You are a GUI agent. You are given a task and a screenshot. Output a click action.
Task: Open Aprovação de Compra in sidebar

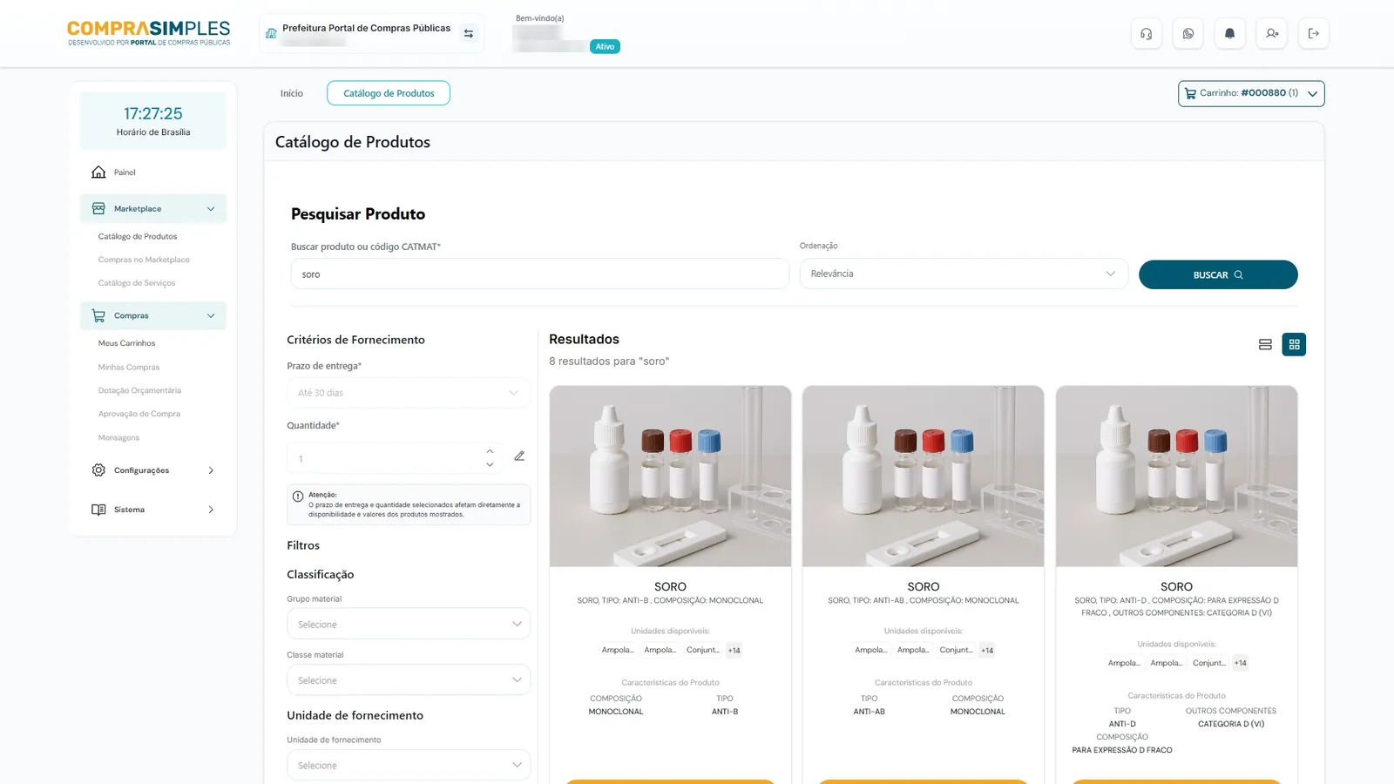(x=139, y=414)
